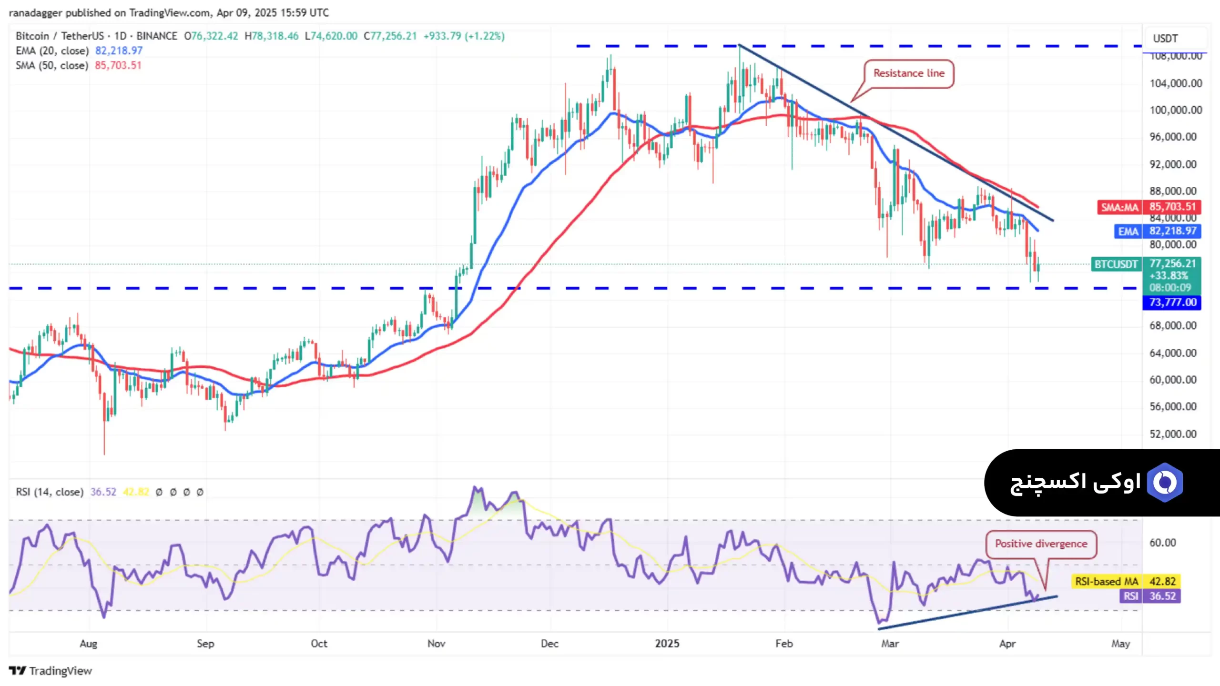Screen dimensions: 1220x686
Task: Click the SMA (50, close) indicator legend
Action: tap(52, 65)
